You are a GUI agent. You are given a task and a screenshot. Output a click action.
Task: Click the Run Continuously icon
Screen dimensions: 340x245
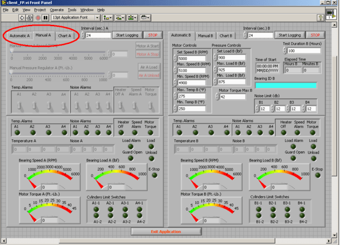(30, 18)
